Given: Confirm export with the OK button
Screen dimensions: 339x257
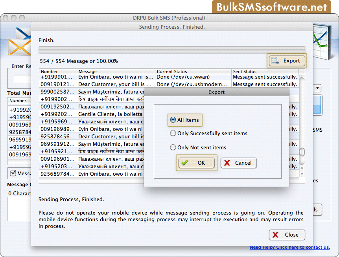Looking at the screenshot, I should [x=197, y=163].
